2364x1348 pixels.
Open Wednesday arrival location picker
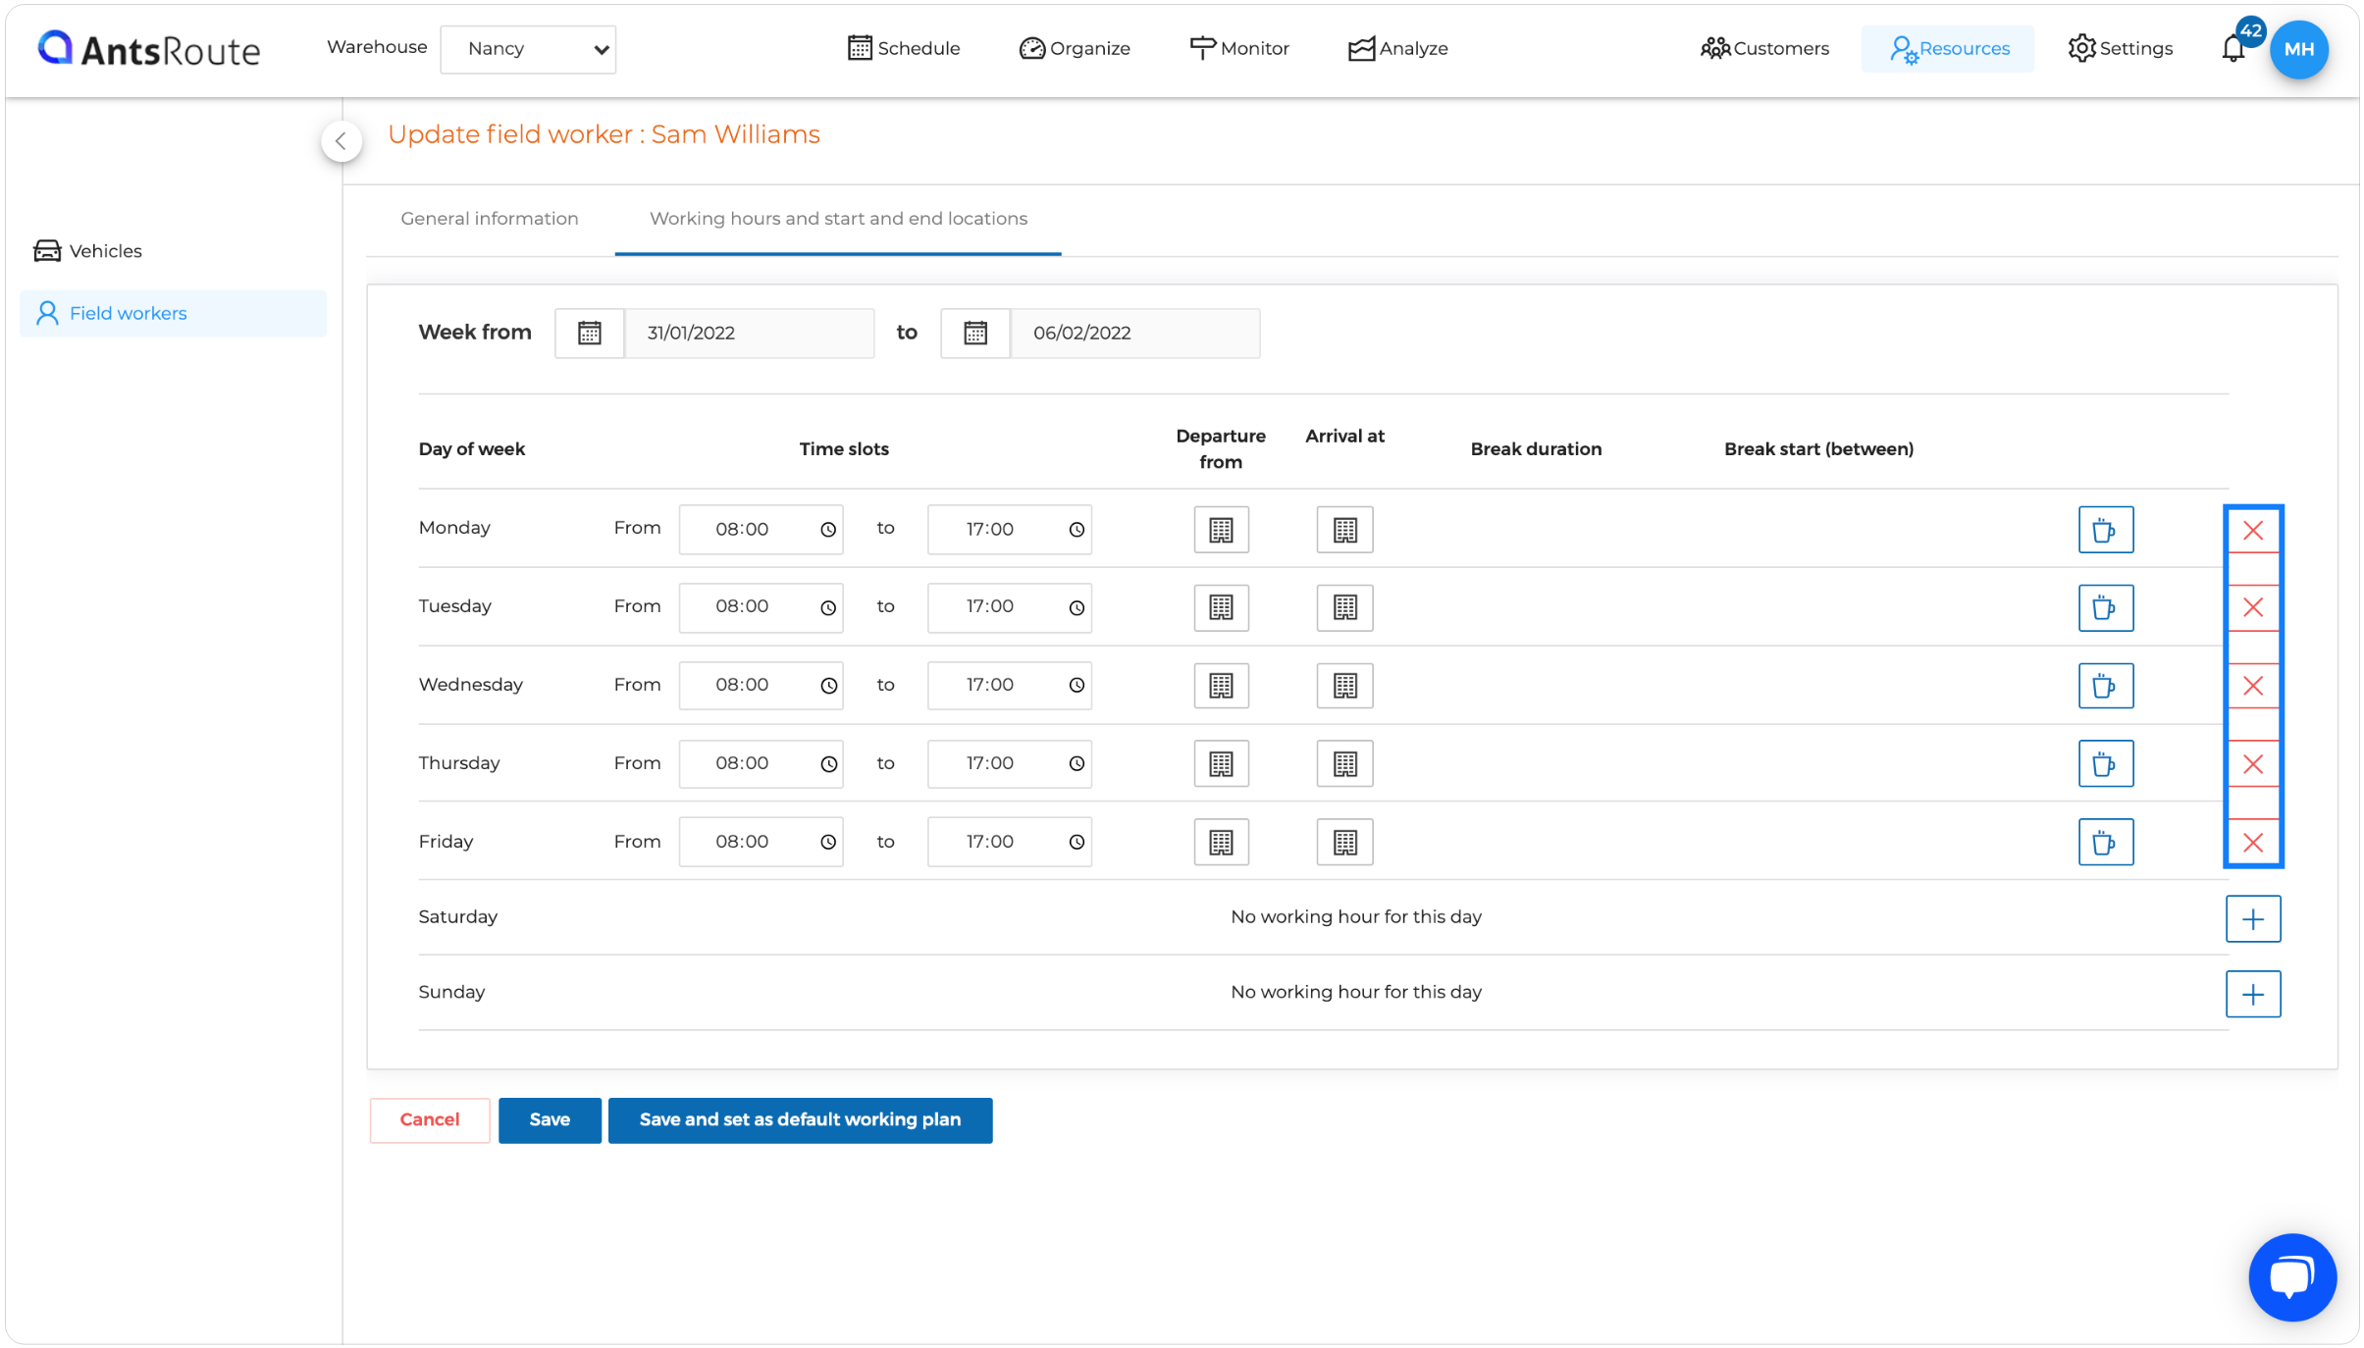1344,686
